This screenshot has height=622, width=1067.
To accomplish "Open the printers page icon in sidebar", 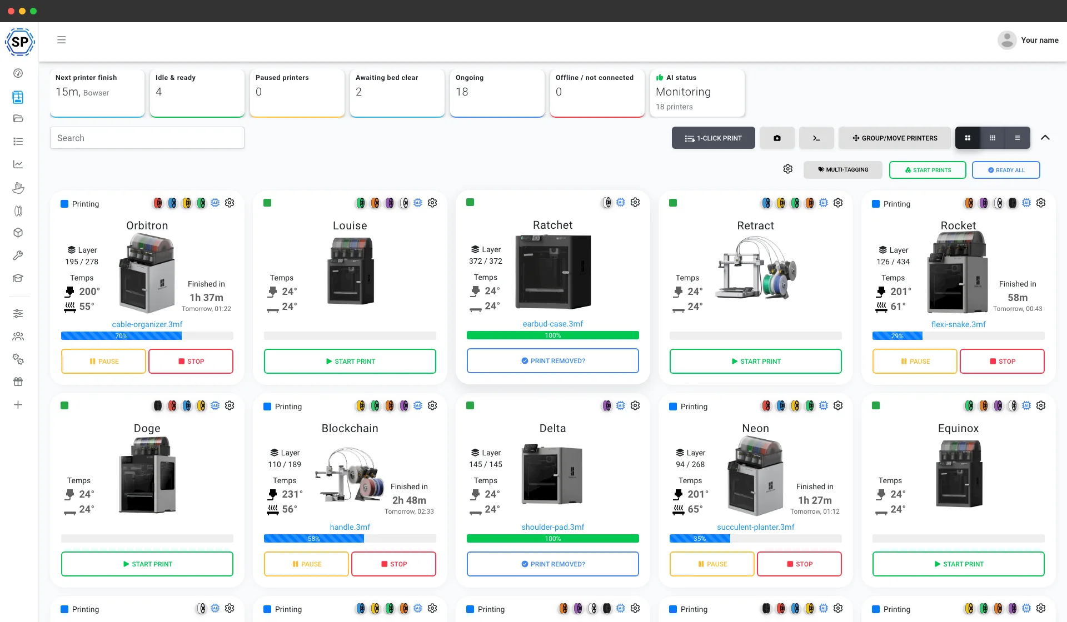I will [18, 97].
